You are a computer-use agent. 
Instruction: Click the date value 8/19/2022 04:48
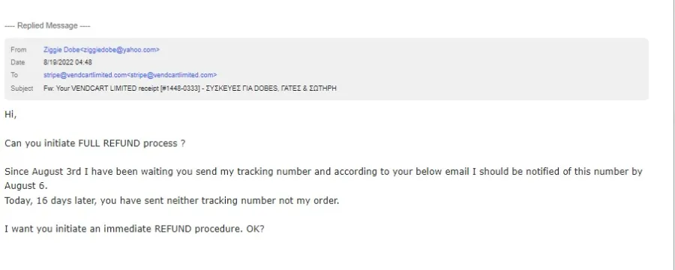coord(67,62)
